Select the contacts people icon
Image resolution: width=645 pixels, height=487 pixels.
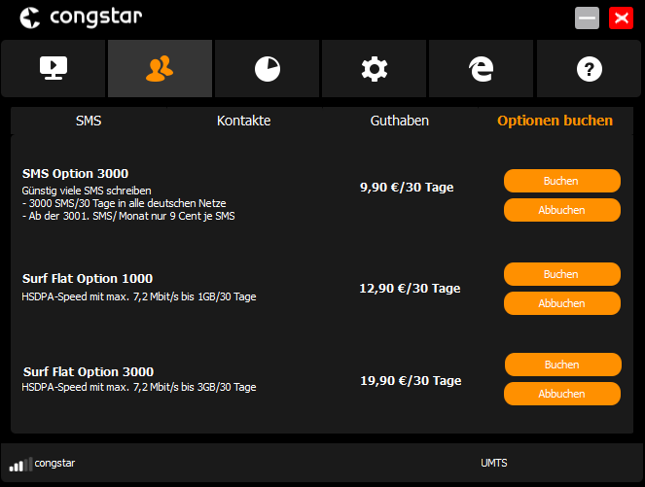point(160,69)
